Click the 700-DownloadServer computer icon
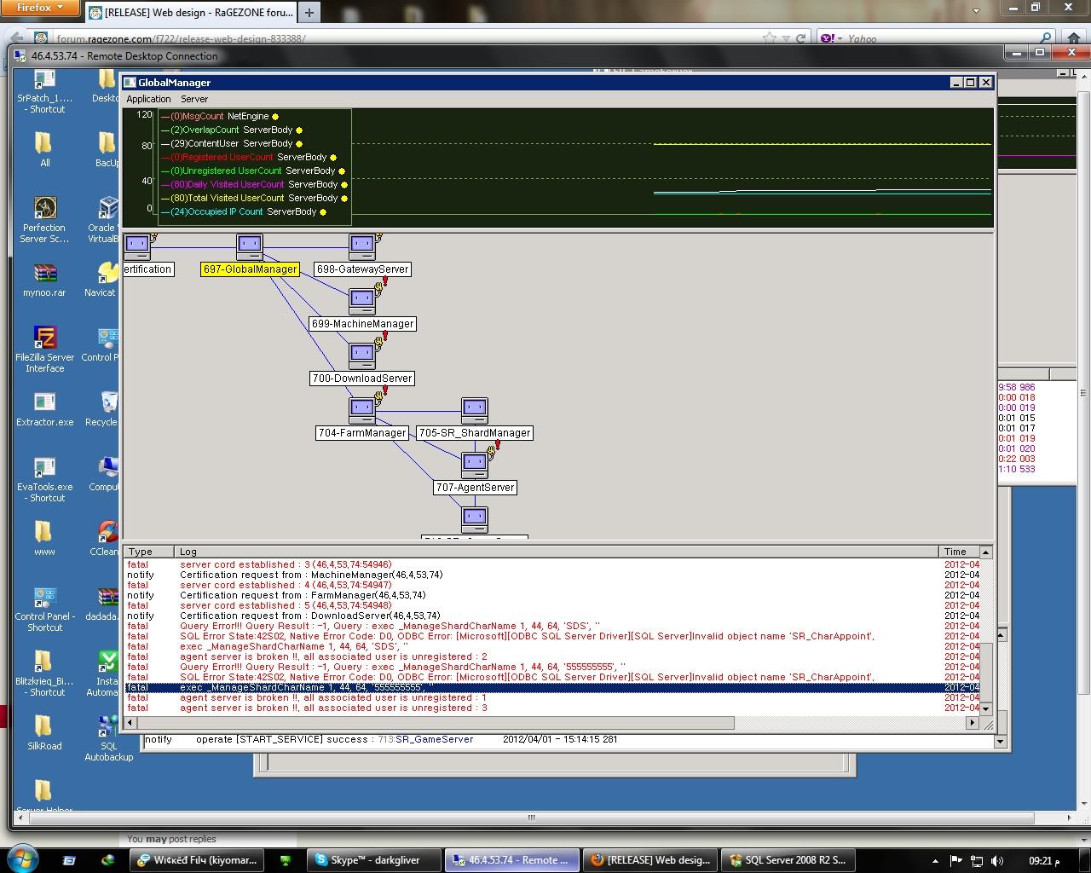Image resolution: width=1091 pixels, height=873 pixels. 362,356
